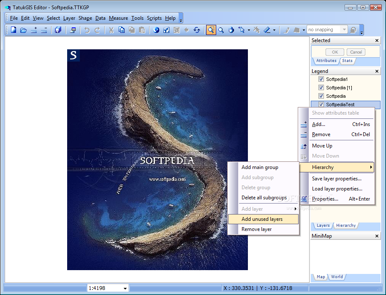Click OK in the Selected panel
386x295 pixels.
[x=335, y=52]
